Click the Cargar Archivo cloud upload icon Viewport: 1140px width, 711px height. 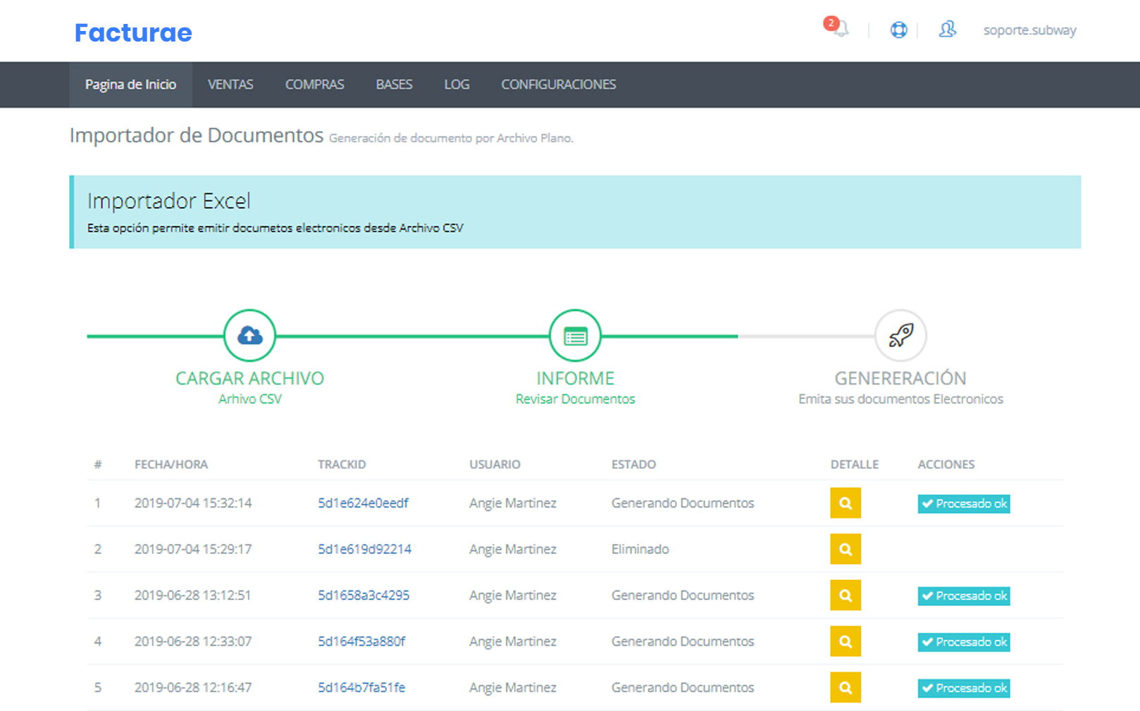coord(249,336)
